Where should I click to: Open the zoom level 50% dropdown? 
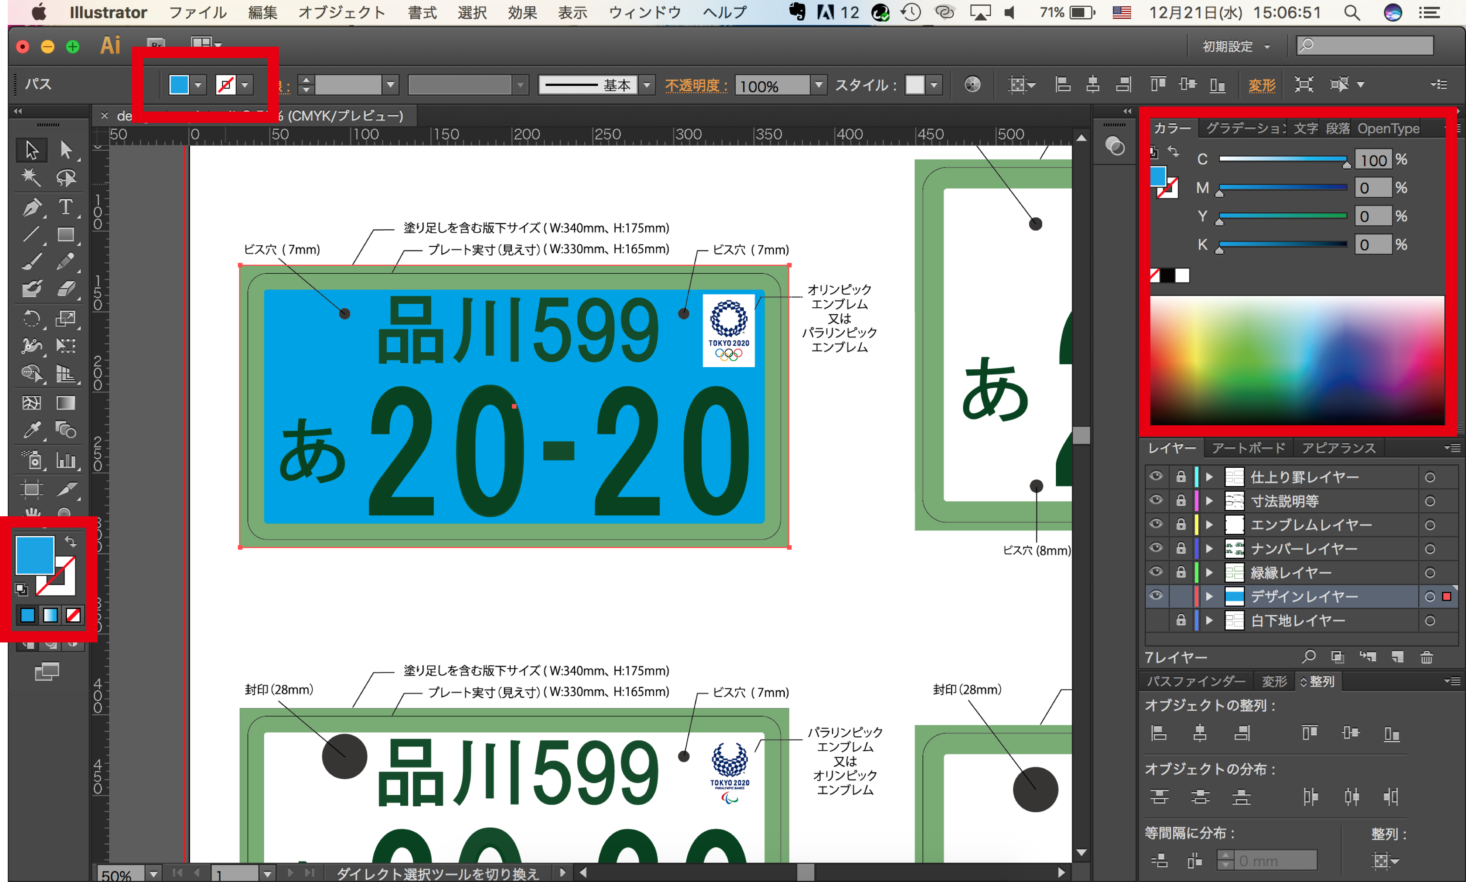[153, 874]
